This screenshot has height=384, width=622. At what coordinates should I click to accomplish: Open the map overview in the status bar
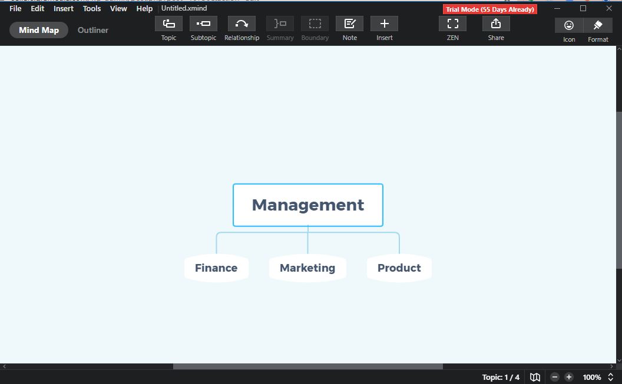[x=534, y=377]
